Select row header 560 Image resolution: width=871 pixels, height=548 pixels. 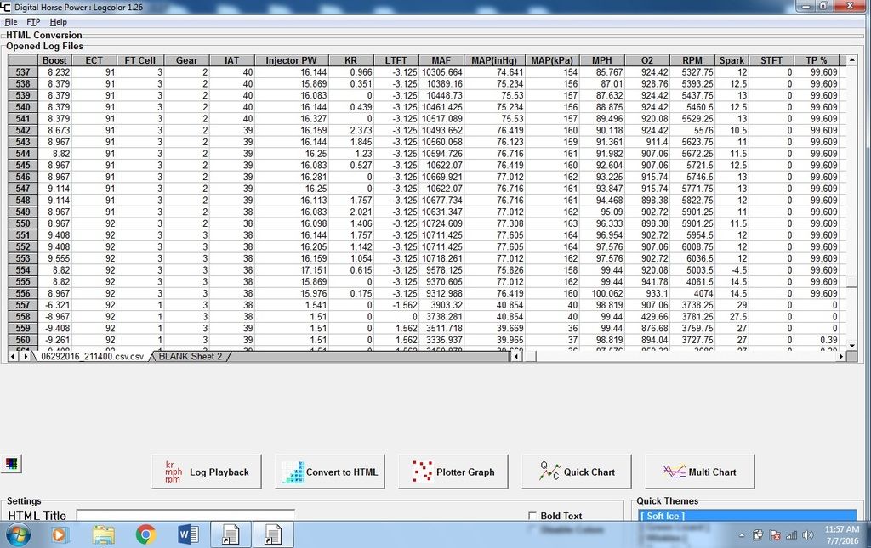coord(23,340)
